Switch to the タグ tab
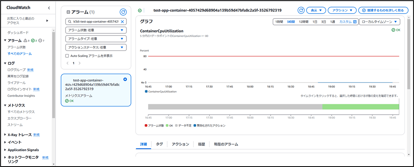Image resolution: width=414 pixels, height=167 pixels. 159,144
